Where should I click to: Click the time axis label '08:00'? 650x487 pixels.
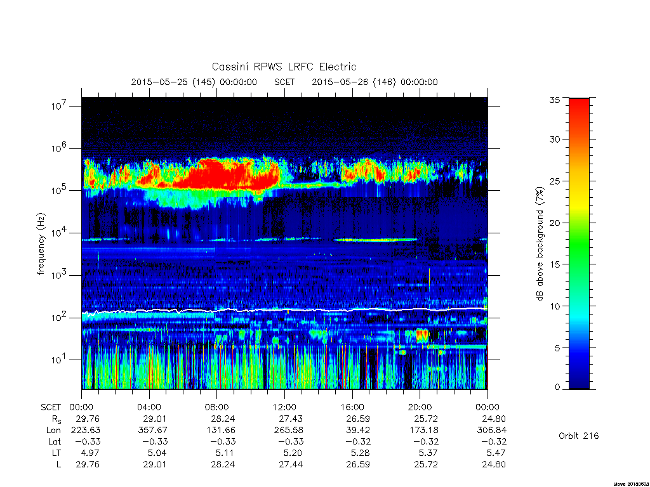pyautogui.click(x=217, y=407)
